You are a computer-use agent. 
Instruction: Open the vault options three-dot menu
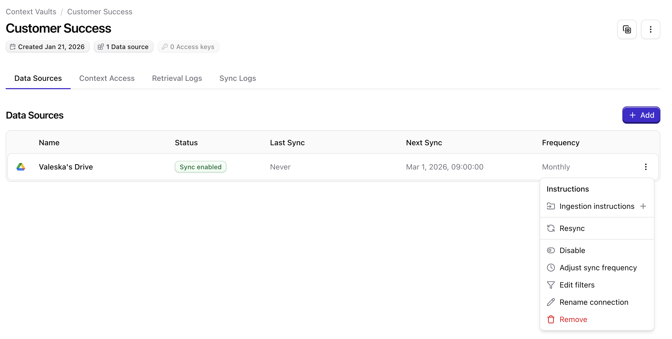click(650, 29)
